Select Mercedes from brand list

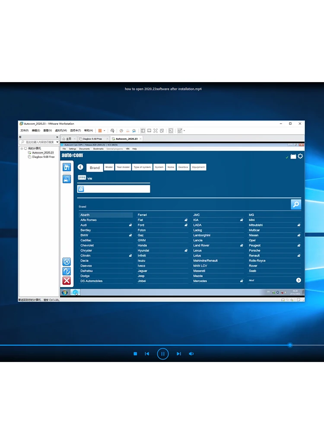(218, 281)
